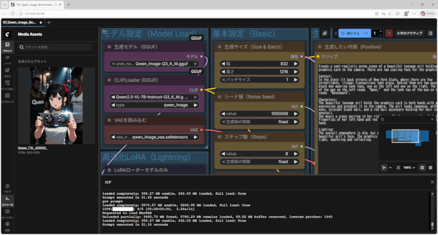
Task: Open the Nodes library sidebar icon
Action: tap(7, 59)
